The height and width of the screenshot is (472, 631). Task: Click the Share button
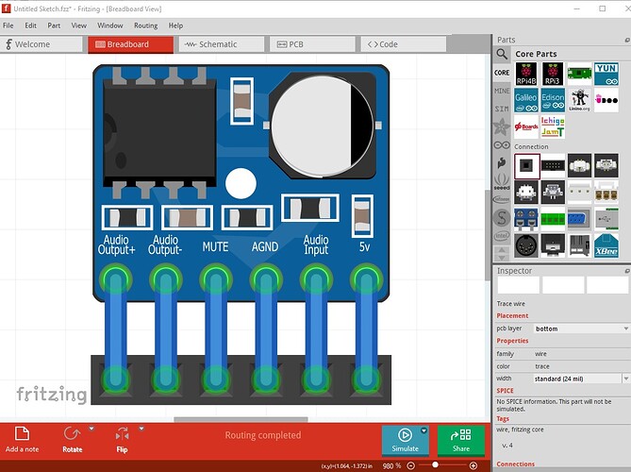pyautogui.click(x=461, y=440)
